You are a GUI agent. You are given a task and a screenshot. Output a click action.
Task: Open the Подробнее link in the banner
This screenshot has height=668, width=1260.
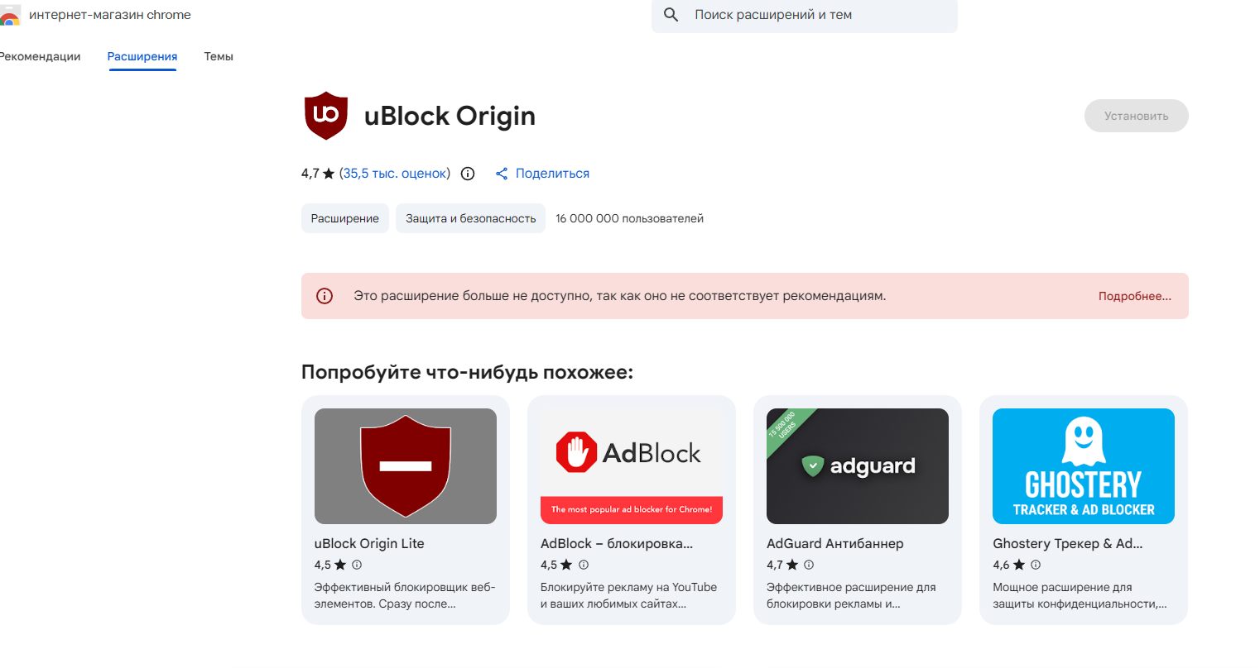(x=1134, y=296)
